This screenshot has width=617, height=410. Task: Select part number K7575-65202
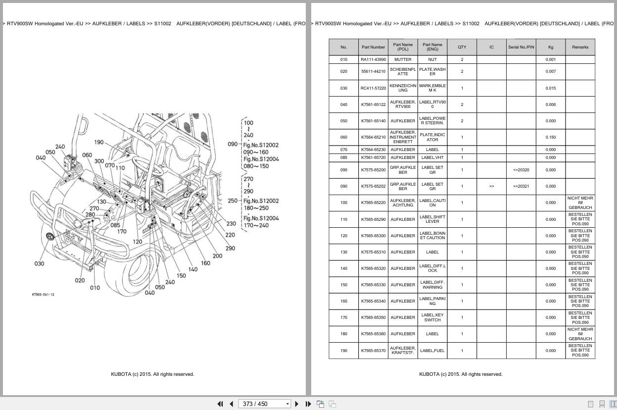point(373,186)
